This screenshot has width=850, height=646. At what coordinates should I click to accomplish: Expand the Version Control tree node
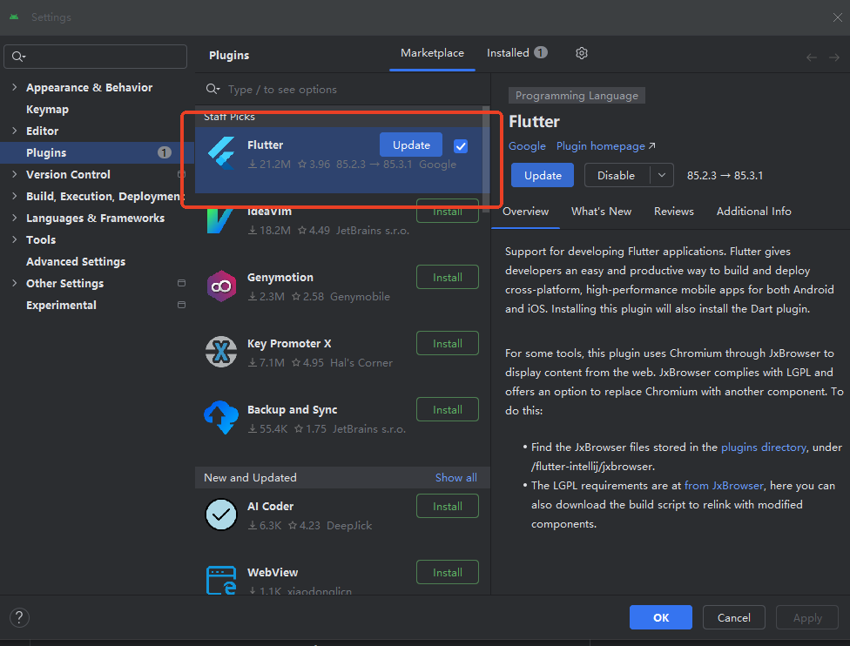[14, 175]
